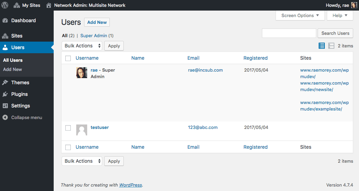The height and width of the screenshot is (191, 359).
Task: Open the wpmudev/newsite/ site link
Action: click(324, 86)
